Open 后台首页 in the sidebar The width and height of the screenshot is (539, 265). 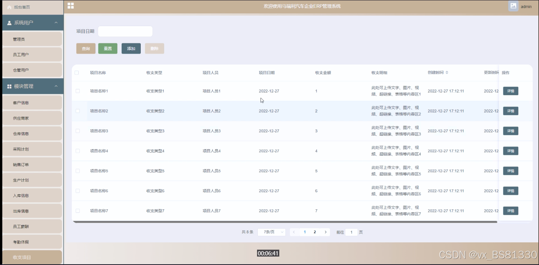[x=32, y=7]
